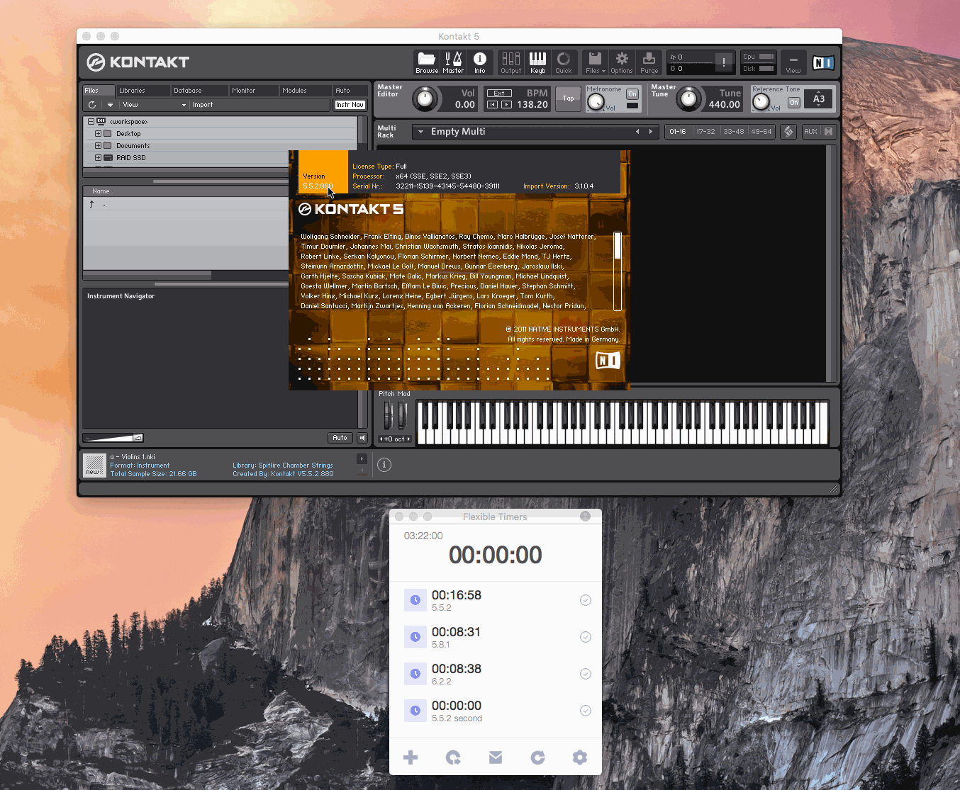Viewport: 960px width, 790px height.
Task: Open Flexible Timers settings gear
Action: point(580,757)
